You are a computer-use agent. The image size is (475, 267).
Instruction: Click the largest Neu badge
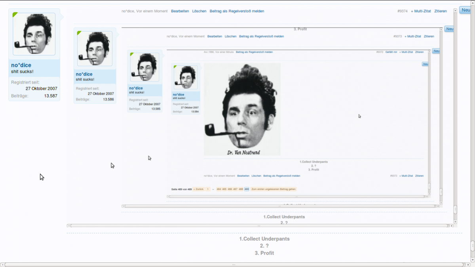coord(465,10)
